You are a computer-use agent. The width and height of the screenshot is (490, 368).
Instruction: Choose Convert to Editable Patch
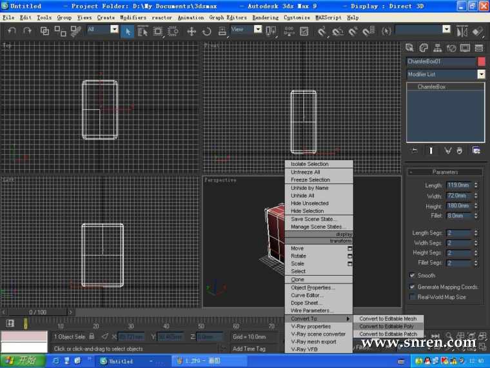(x=388, y=334)
